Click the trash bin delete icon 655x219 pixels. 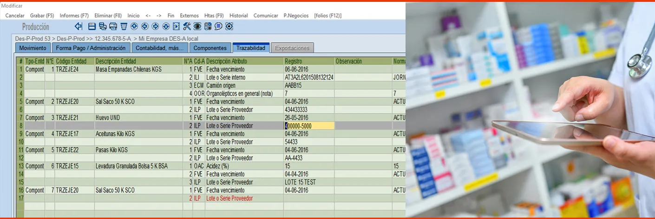click(124, 26)
